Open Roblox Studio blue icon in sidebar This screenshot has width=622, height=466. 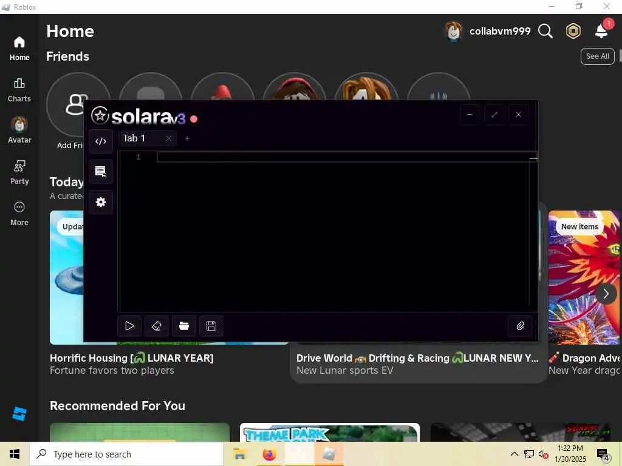[19, 414]
